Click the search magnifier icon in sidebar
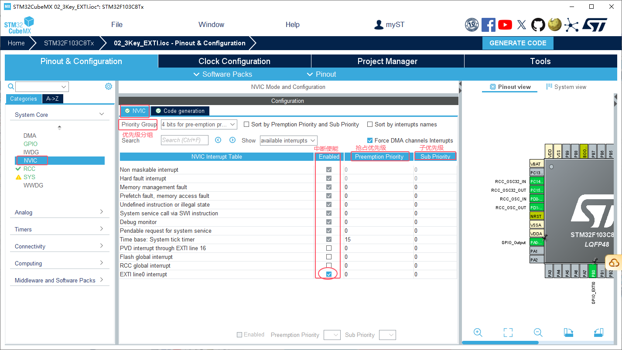622x350 pixels. 11,86
